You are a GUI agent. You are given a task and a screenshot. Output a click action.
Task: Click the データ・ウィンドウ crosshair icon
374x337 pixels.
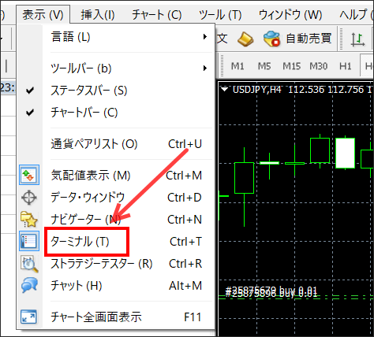(x=29, y=198)
